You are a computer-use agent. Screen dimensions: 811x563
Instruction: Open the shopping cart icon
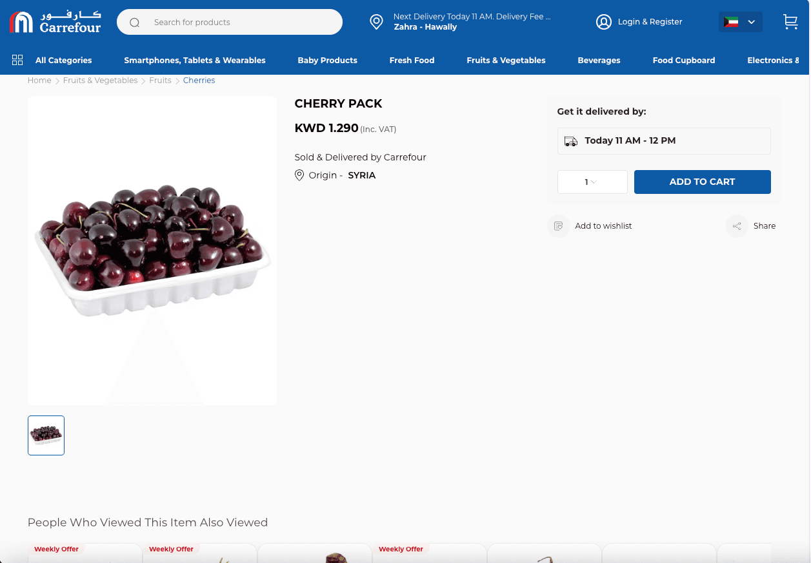(790, 22)
